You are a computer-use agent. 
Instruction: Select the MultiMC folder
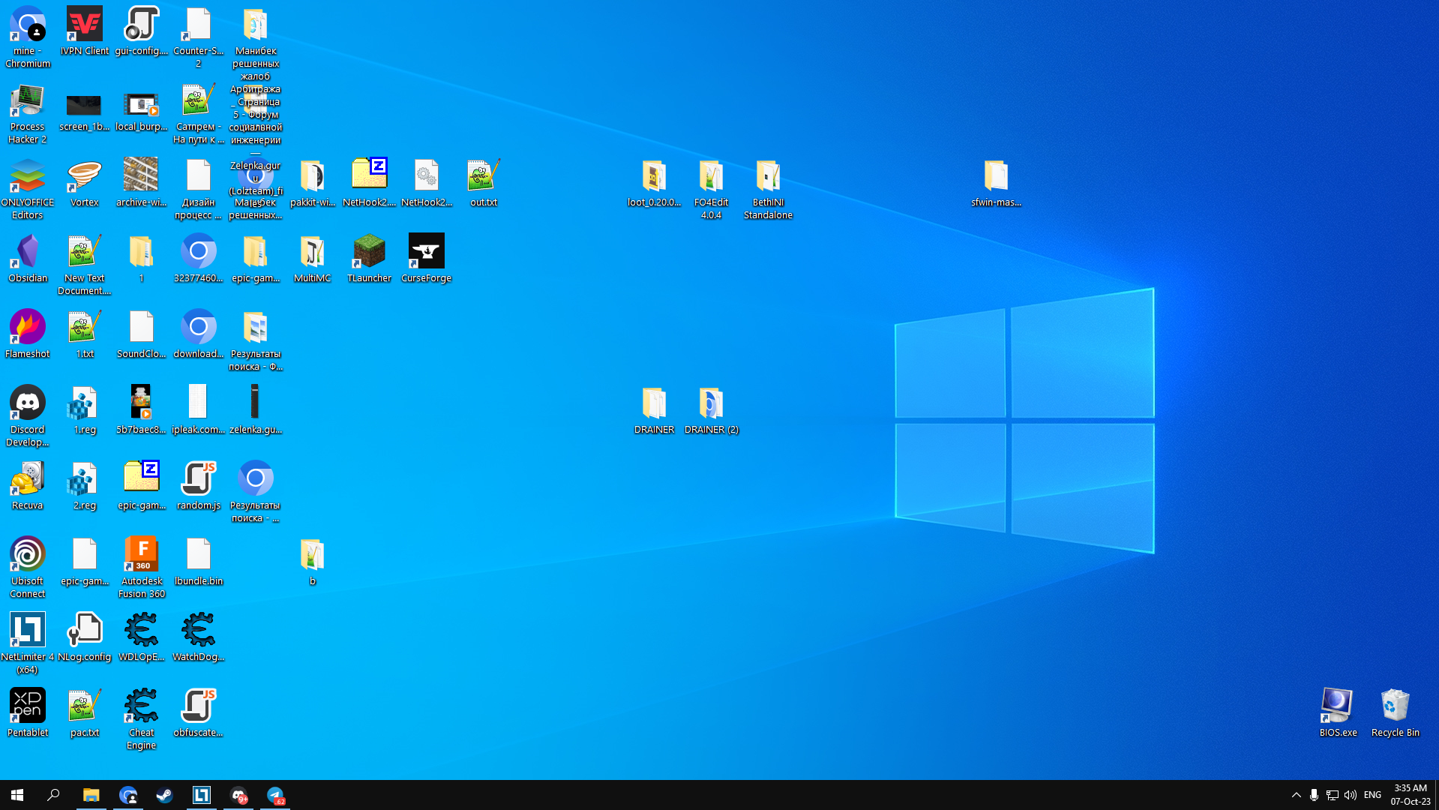[x=312, y=259]
